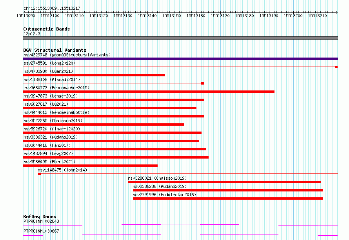Open the PTPRO|NM_030667 gene label
The image size is (349, 240).
41,231
